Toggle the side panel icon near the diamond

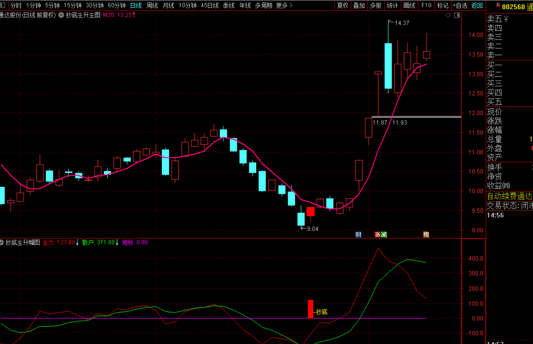(457, 15)
